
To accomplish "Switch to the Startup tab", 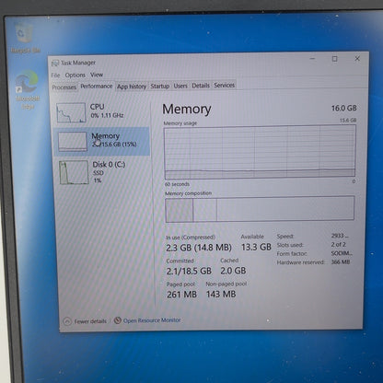I will coord(160,87).
